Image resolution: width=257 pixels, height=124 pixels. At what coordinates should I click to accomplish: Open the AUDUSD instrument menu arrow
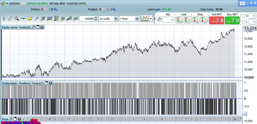[7, 4]
